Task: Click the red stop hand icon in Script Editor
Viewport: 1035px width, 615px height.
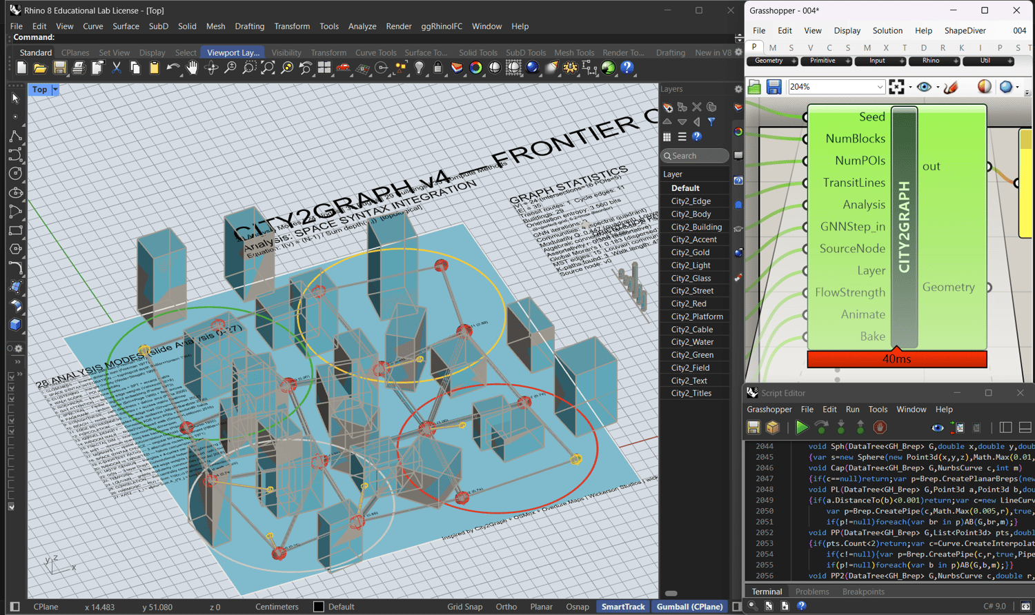Action: coord(880,427)
